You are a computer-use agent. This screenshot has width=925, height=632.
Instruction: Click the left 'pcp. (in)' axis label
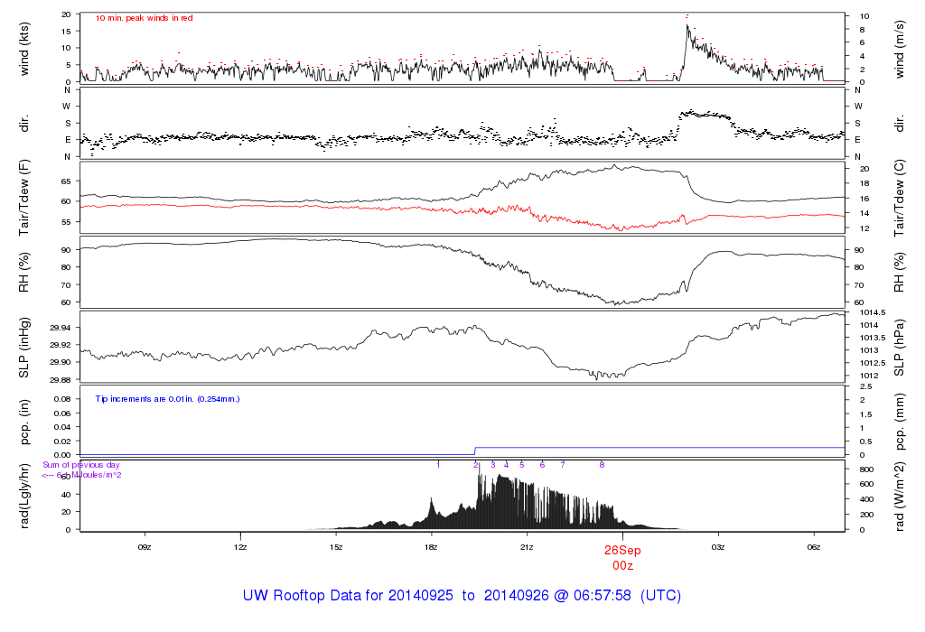pyautogui.click(x=24, y=421)
